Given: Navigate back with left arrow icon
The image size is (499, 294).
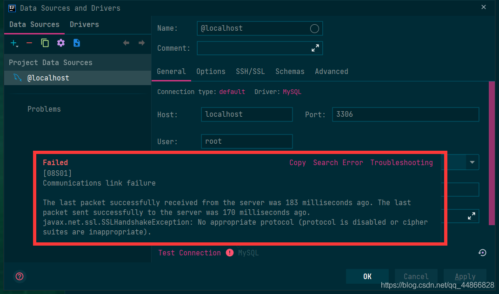Looking at the screenshot, I should [x=126, y=43].
